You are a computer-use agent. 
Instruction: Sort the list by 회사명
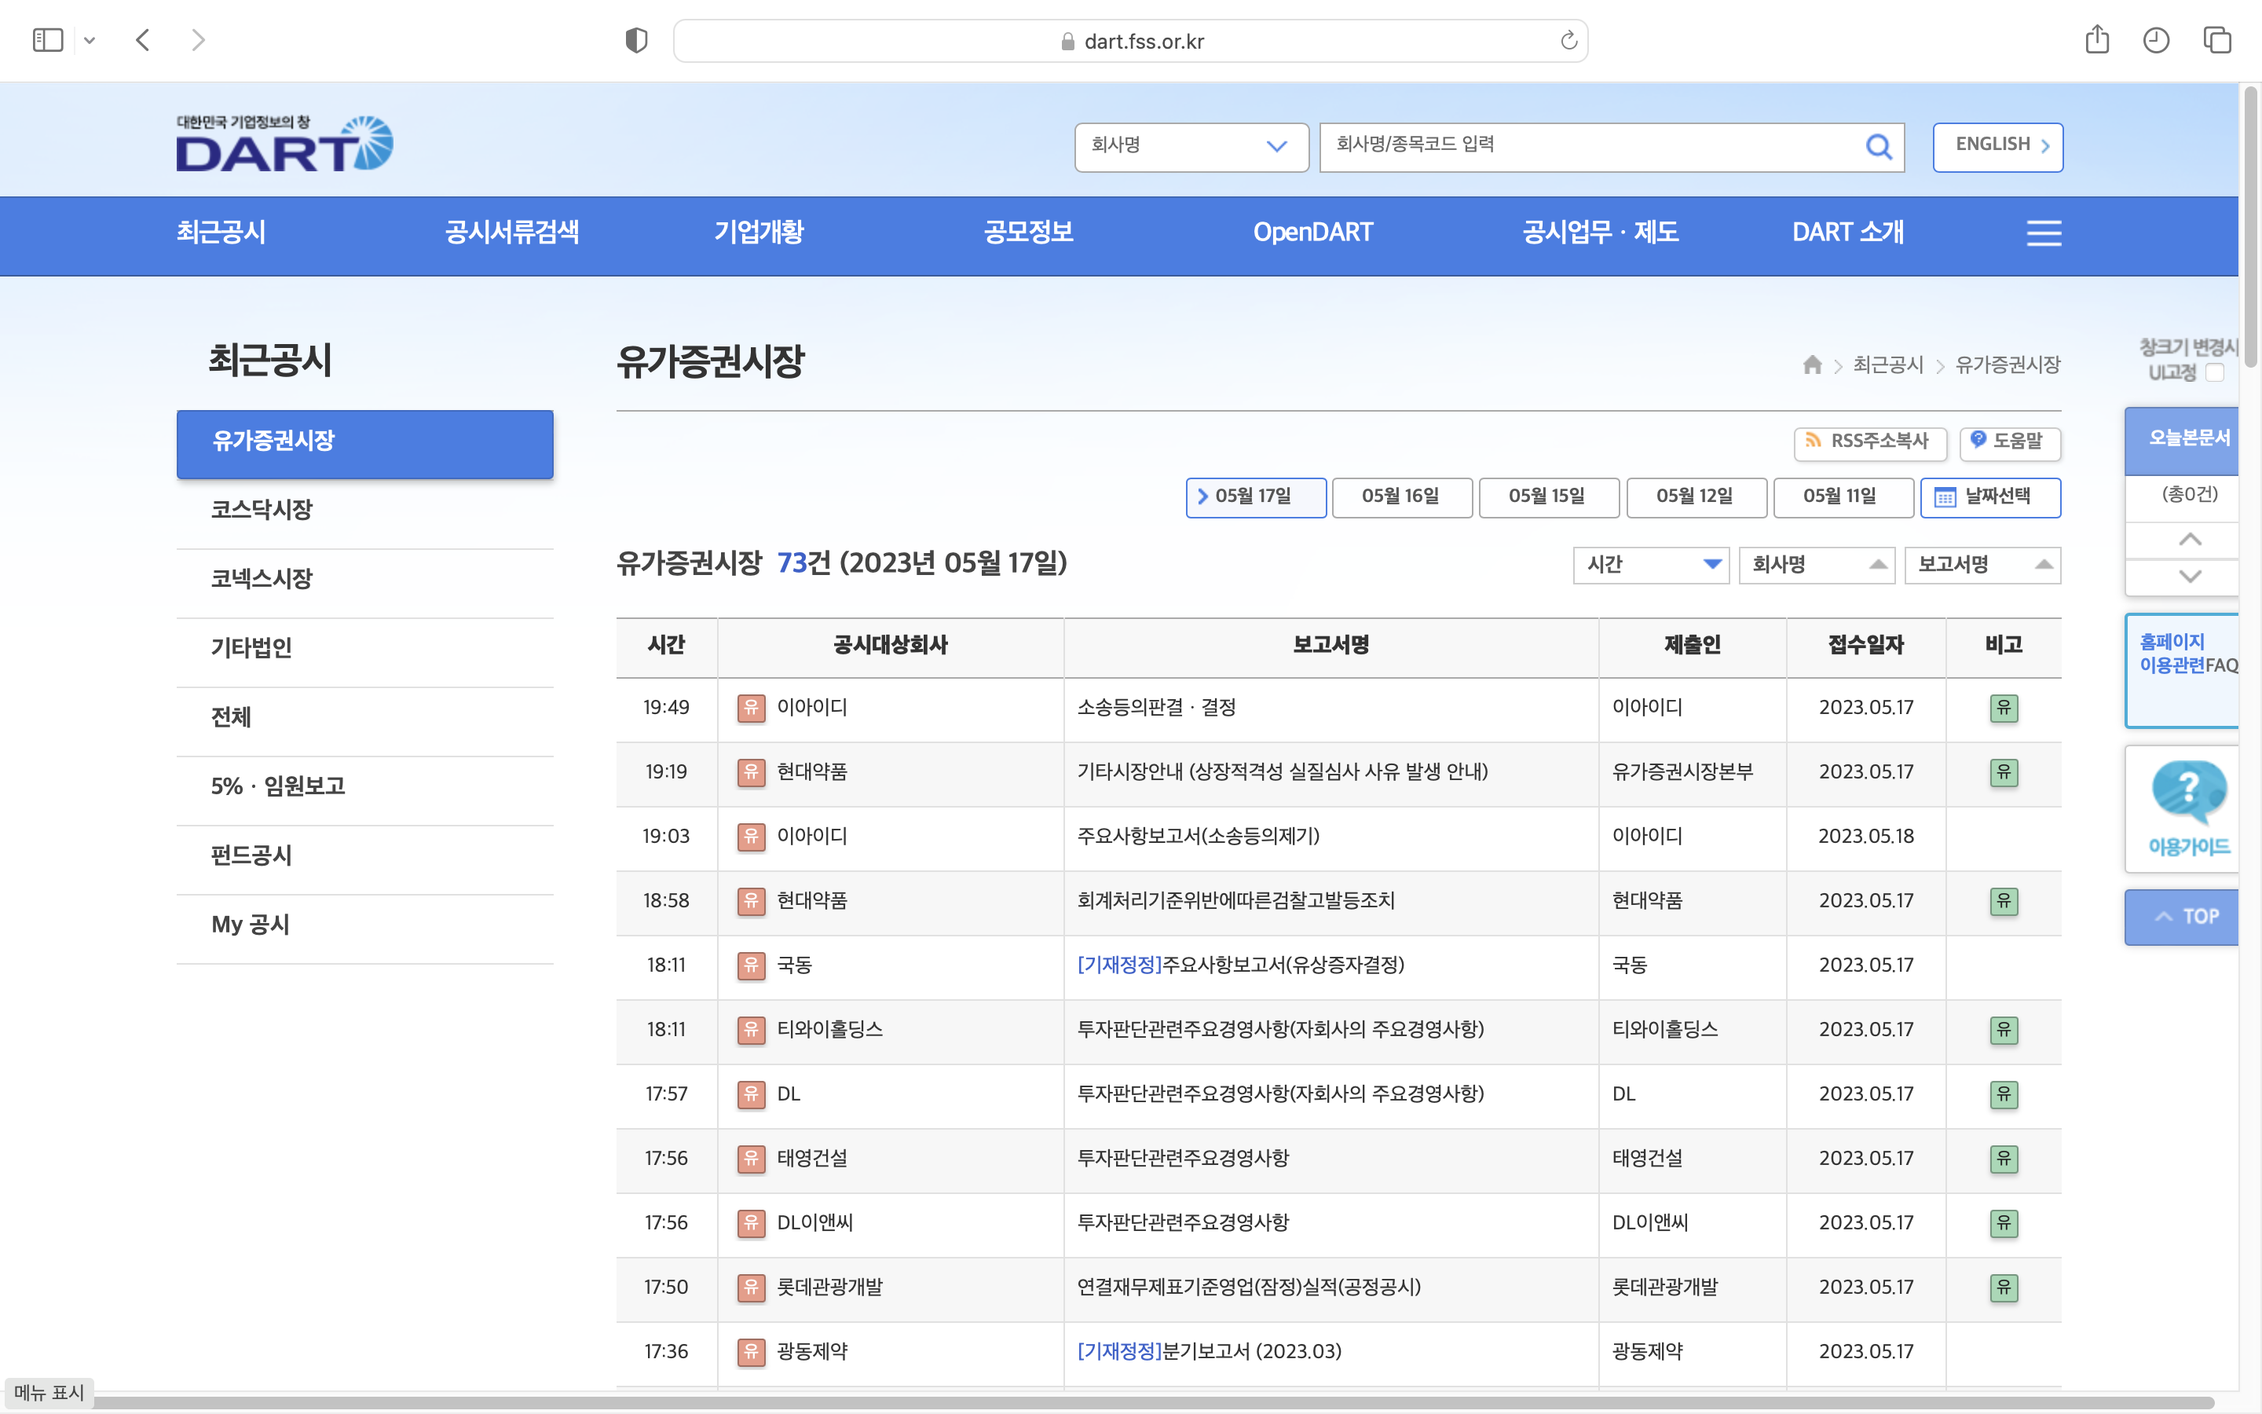click(1816, 565)
